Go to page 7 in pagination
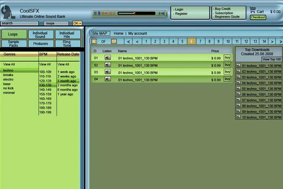 [200, 42]
